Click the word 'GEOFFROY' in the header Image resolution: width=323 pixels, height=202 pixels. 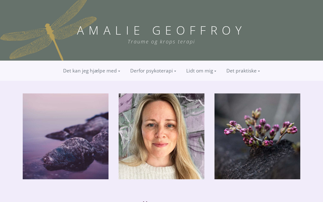point(198,31)
